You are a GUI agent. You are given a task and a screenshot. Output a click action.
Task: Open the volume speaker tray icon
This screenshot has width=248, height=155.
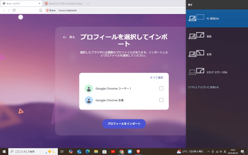pos(221,152)
